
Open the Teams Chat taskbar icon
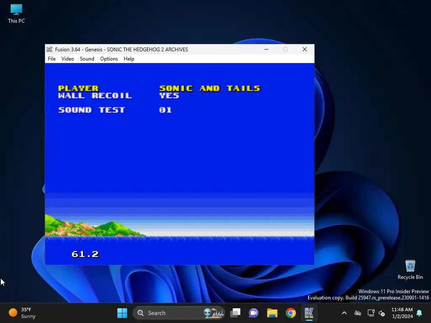tap(253, 313)
